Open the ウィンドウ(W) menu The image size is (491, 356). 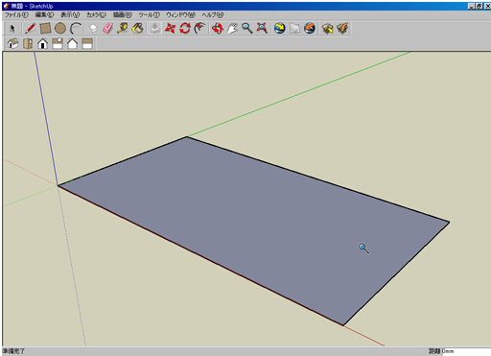180,14
